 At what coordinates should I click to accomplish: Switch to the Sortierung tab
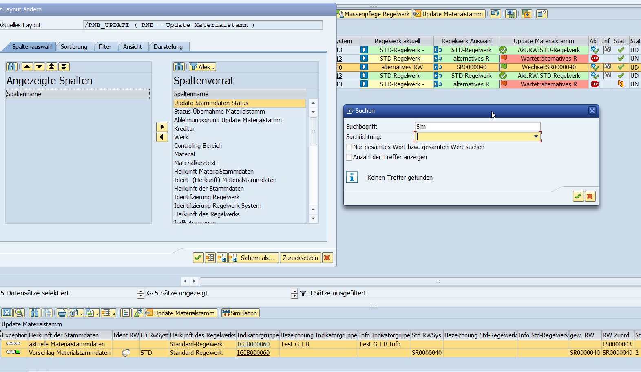74,47
